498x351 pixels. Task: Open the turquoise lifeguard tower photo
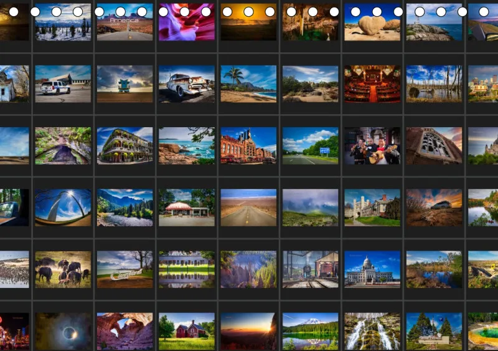click(x=125, y=84)
